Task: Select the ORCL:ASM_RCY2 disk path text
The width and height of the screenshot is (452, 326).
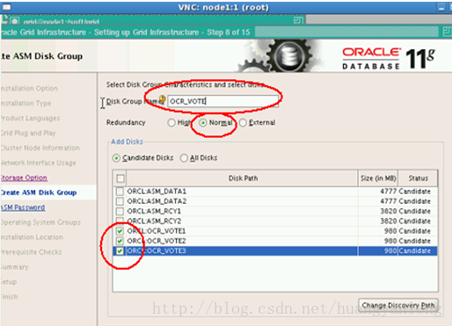Action: click(x=154, y=221)
